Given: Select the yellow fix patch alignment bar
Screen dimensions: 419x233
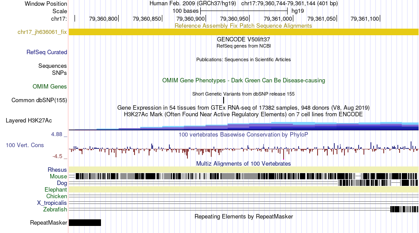Looking at the screenshot, I should 243,32.
